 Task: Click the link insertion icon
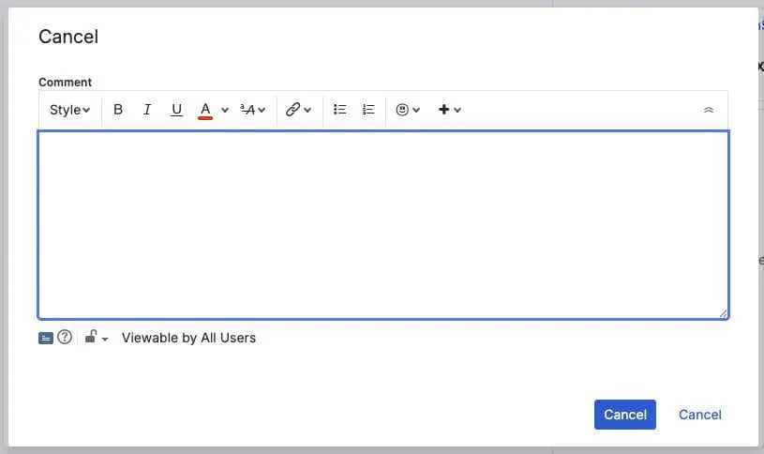pos(293,110)
